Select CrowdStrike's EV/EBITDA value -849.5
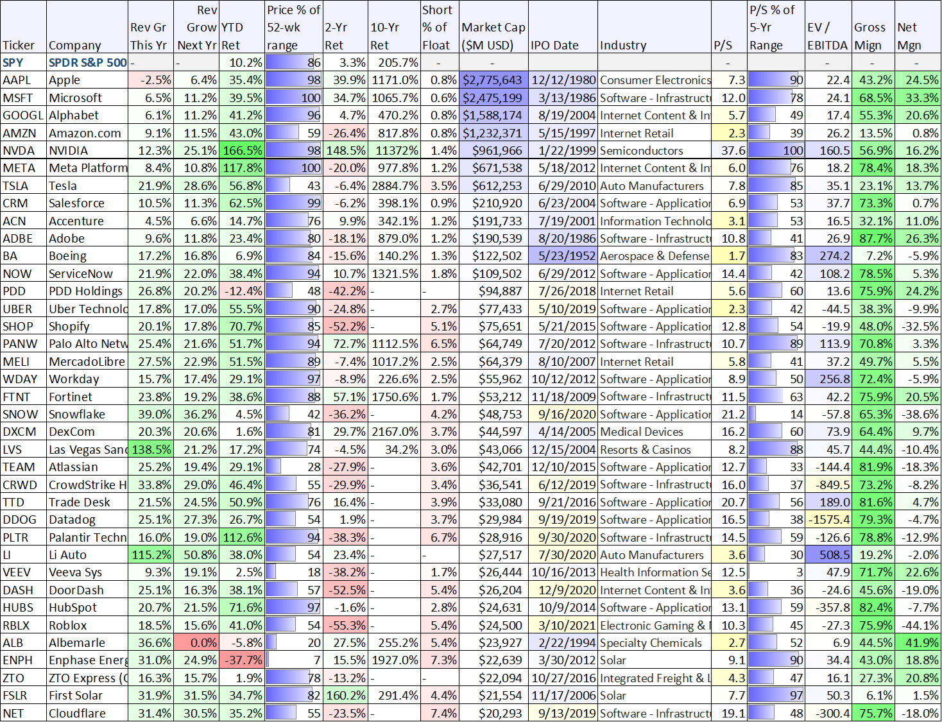942x722 pixels. point(828,485)
